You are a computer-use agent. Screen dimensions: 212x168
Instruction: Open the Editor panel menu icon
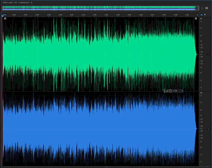pos(31,2)
